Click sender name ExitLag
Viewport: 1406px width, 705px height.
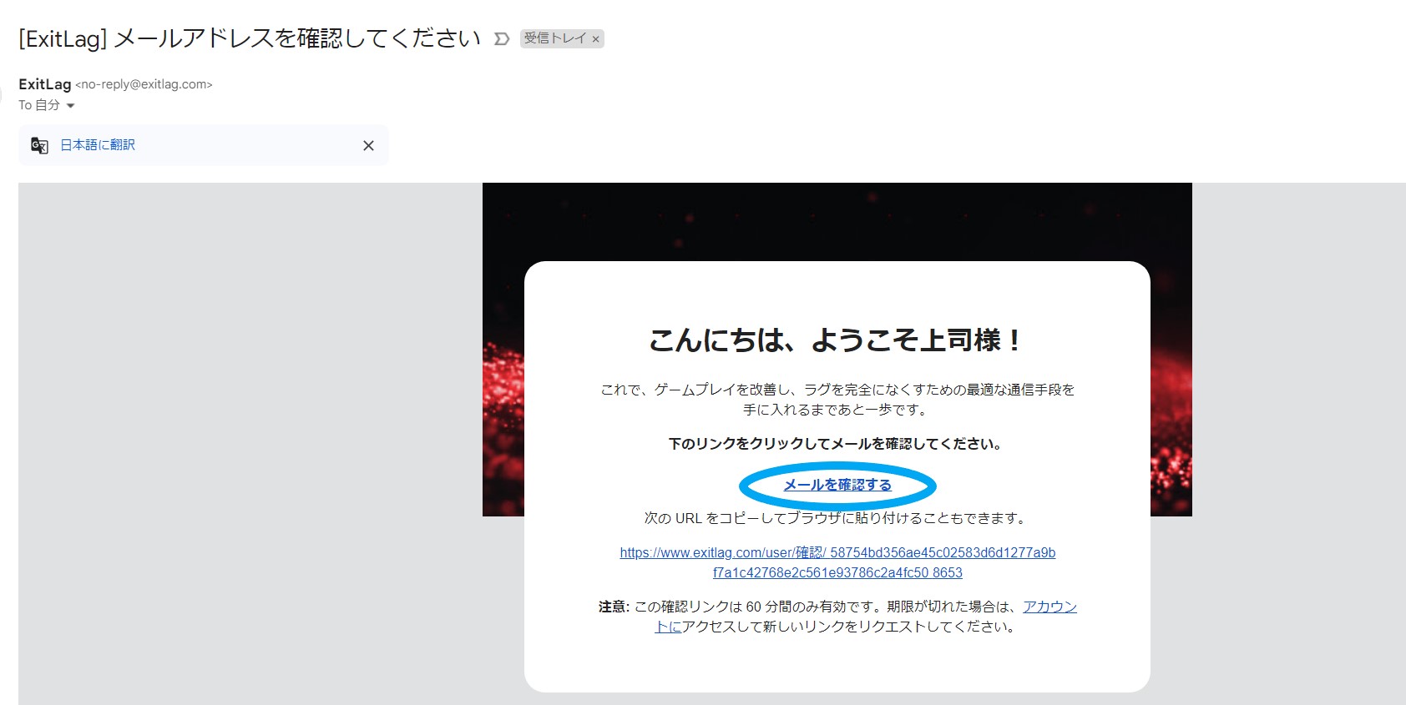pyautogui.click(x=45, y=84)
